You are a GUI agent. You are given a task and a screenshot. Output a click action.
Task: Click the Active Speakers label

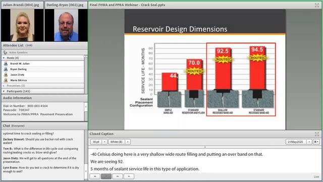(18, 53)
